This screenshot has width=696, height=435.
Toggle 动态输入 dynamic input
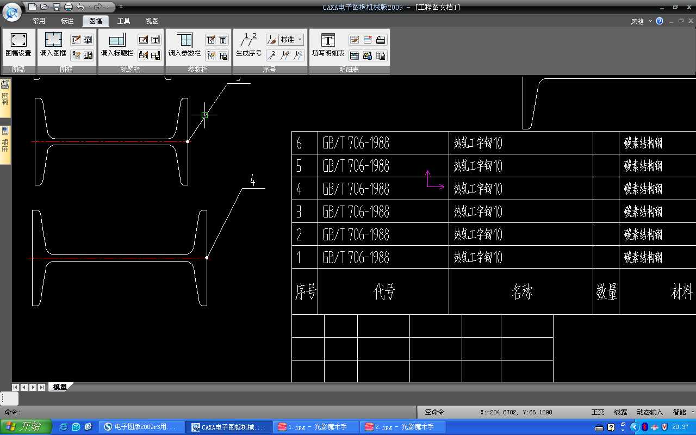650,412
